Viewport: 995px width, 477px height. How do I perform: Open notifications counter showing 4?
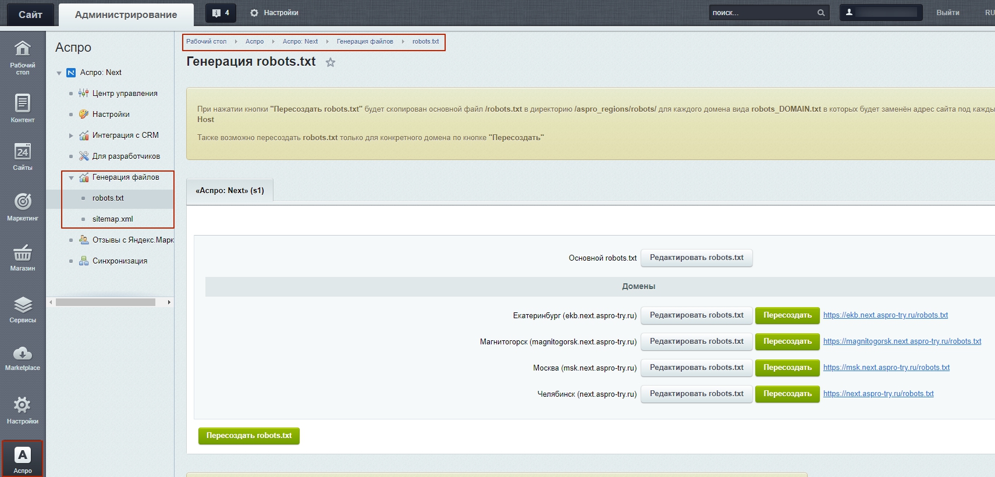pos(221,13)
